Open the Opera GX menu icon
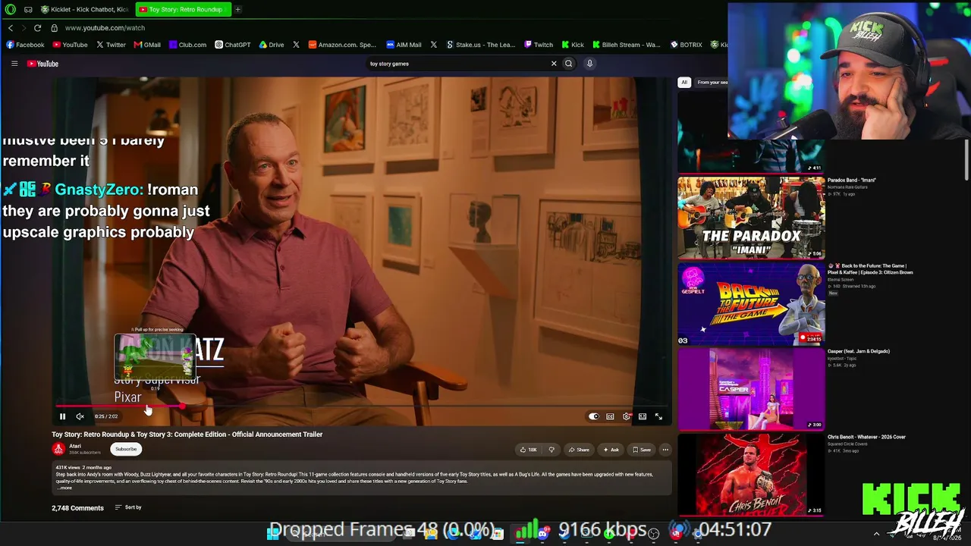 click(x=11, y=9)
